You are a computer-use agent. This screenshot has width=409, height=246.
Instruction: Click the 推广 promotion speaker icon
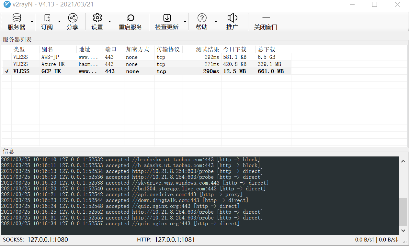(x=232, y=18)
